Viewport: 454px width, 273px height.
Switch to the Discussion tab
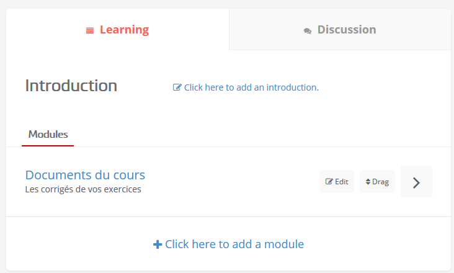point(340,30)
